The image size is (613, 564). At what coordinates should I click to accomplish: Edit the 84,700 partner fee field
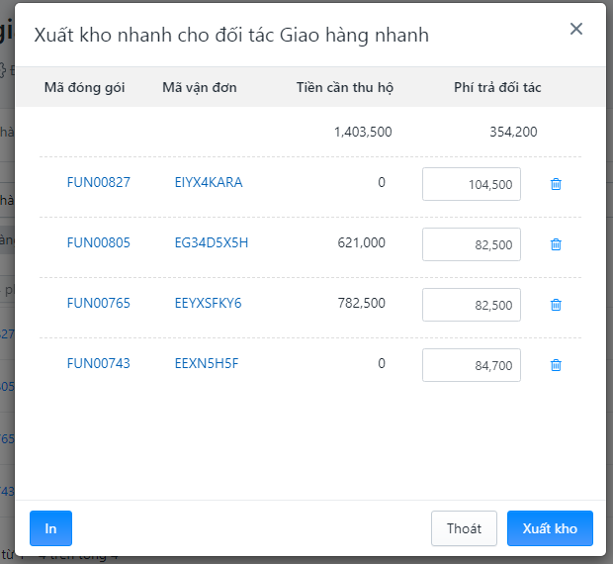point(472,365)
